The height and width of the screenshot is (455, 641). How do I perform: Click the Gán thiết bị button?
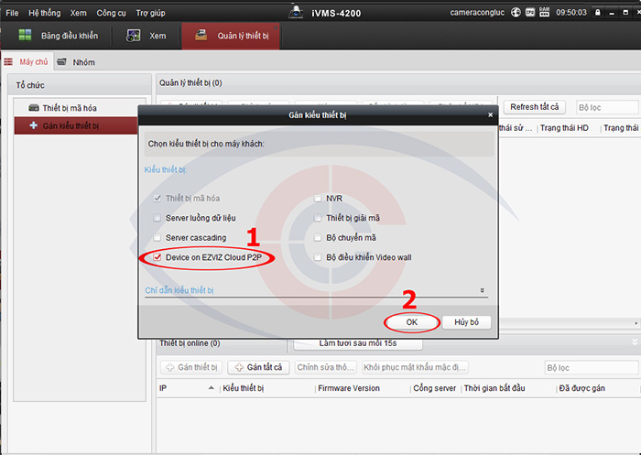pyautogui.click(x=191, y=367)
